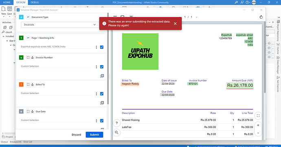Open the Save dropdown arrow in ribbon
Image resolution: width=281 pixels, height=147 pixels.
click(10, 17)
